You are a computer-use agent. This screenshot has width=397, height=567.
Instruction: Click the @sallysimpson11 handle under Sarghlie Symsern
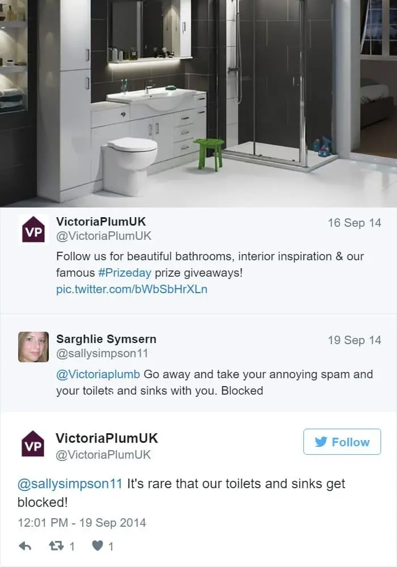click(102, 353)
